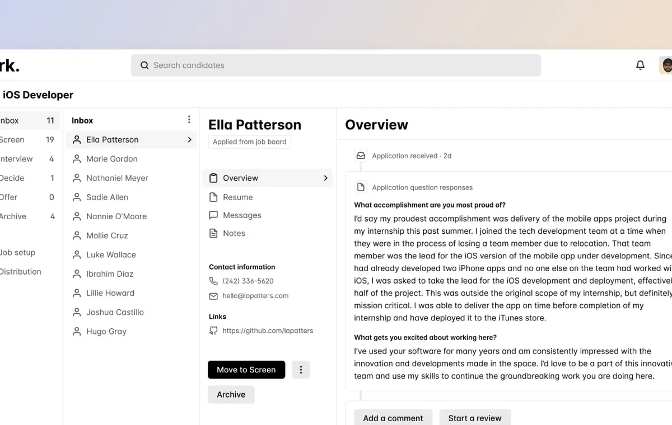672x425 pixels.
Task: Expand the Overview section chevron
Action: coord(325,178)
